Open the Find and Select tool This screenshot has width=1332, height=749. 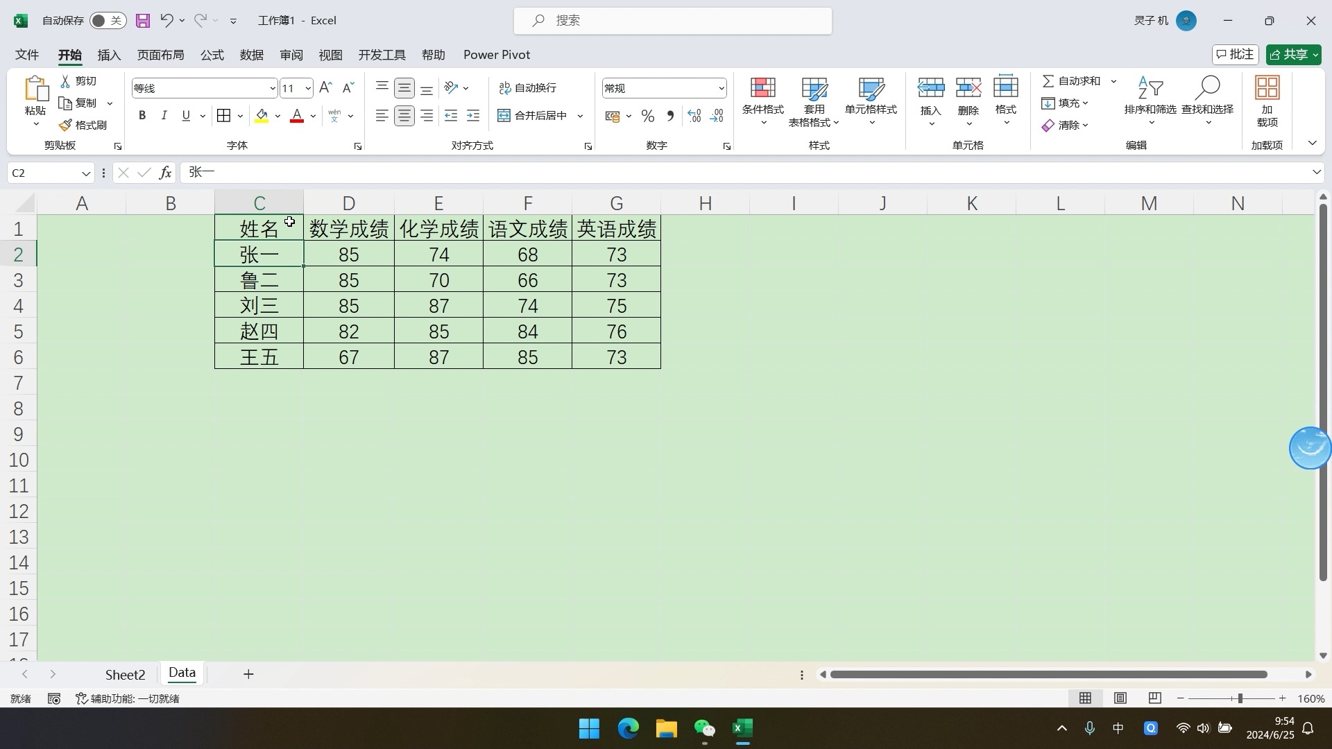(1207, 89)
